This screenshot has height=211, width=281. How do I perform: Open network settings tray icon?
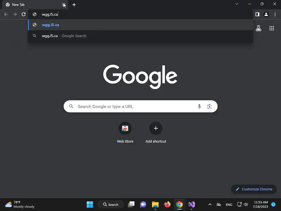click(x=239, y=204)
